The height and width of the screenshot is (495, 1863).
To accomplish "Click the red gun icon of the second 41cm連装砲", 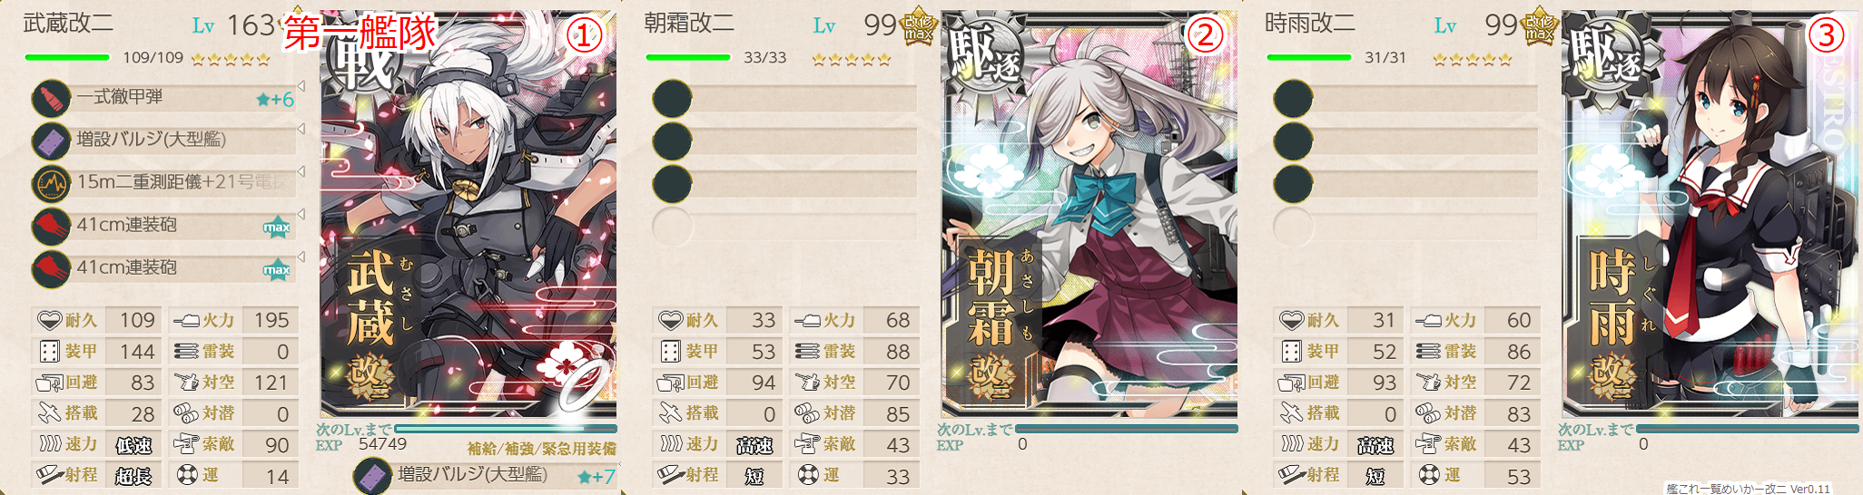I will click(x=51, y=268).
